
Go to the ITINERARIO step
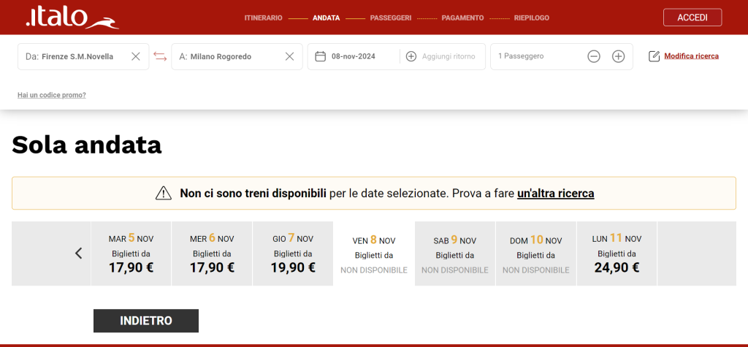coord(263,18)
